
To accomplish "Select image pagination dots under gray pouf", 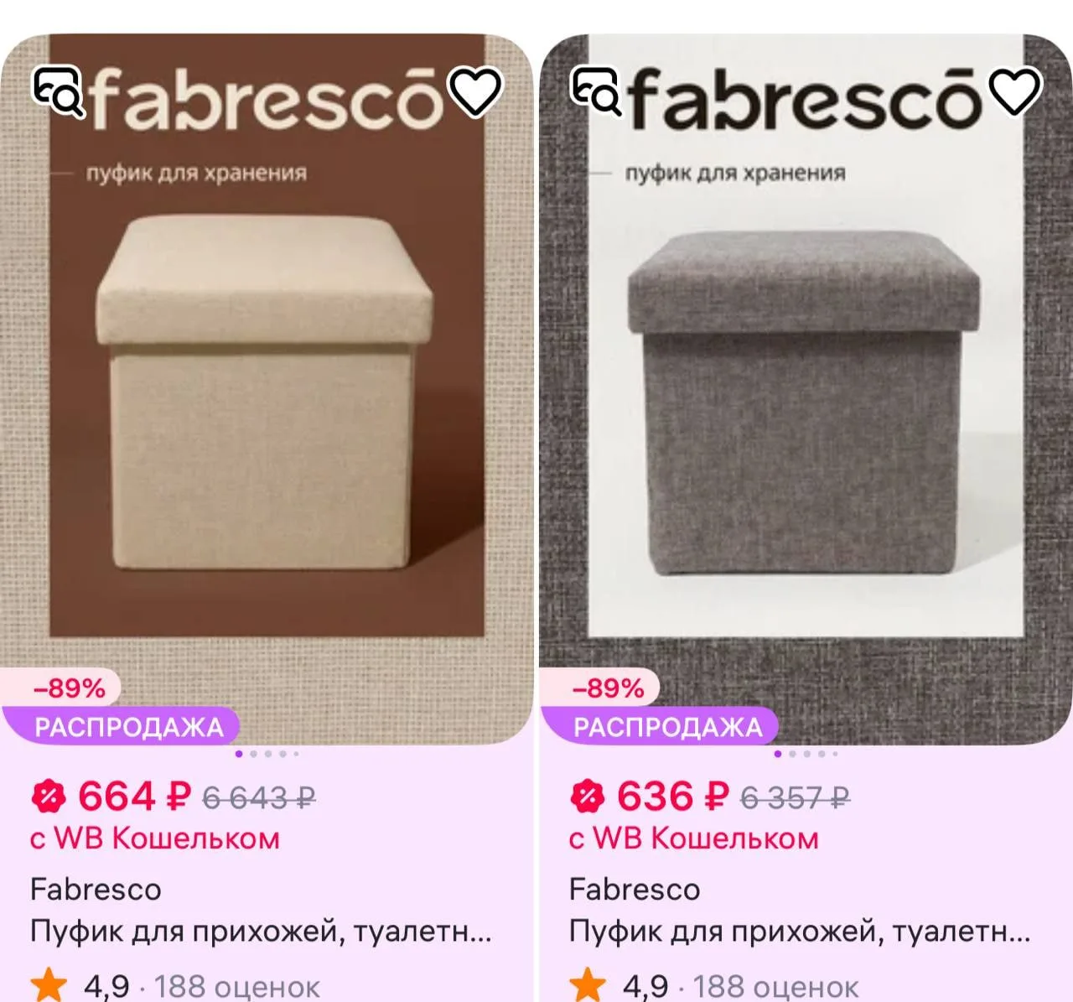I will [x=806, y=754].
